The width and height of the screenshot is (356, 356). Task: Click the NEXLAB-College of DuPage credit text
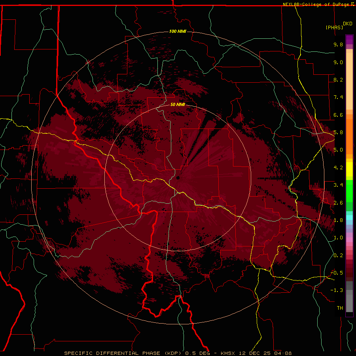[316, 4]
